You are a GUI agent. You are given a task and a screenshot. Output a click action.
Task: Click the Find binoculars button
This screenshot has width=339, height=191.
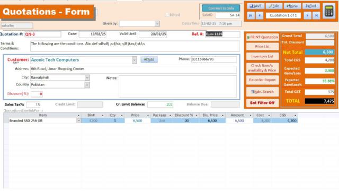point(311,6)
